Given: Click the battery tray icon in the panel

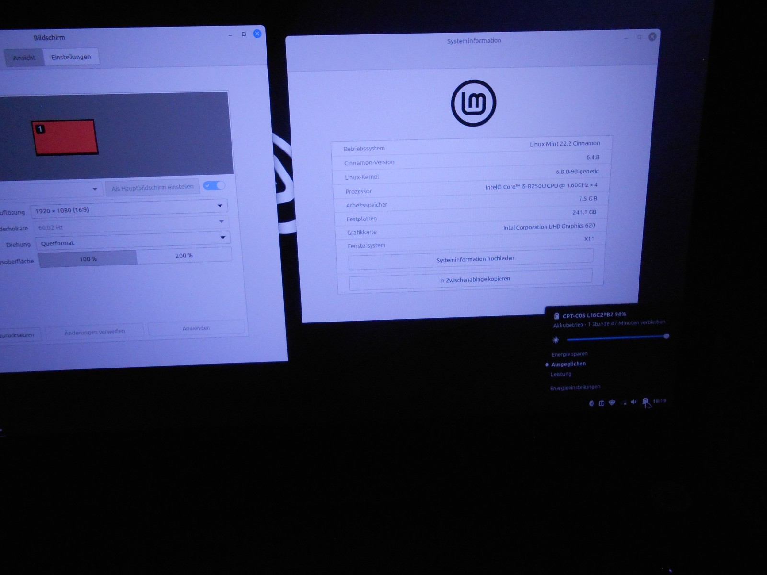Looking at the screenshot, I should pyautogui.click(x=646, y=402).
